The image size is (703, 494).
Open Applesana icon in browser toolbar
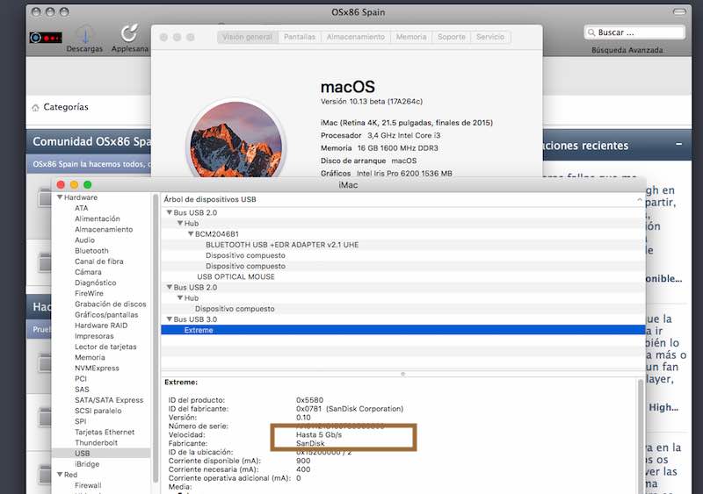click(129, 39)
